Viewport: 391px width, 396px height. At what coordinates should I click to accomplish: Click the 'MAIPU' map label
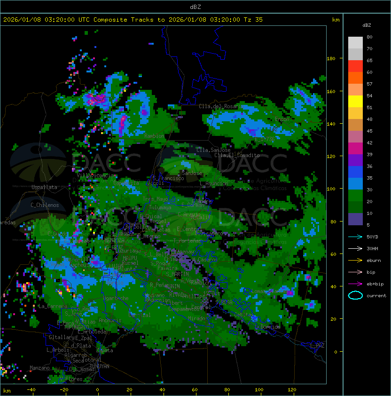pos(130,258)
